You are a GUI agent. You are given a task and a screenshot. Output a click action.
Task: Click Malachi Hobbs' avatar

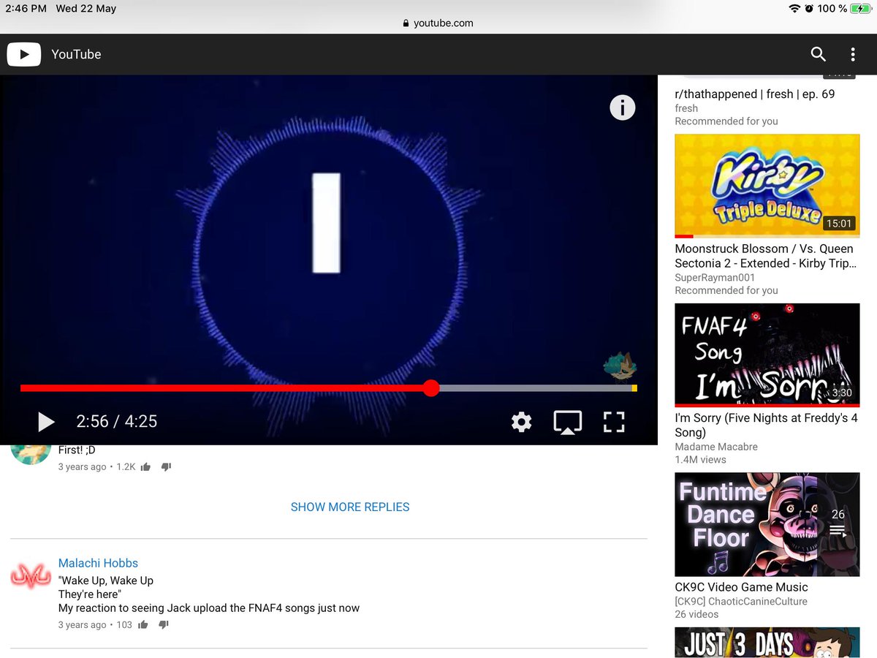click(x=31, y=576)
